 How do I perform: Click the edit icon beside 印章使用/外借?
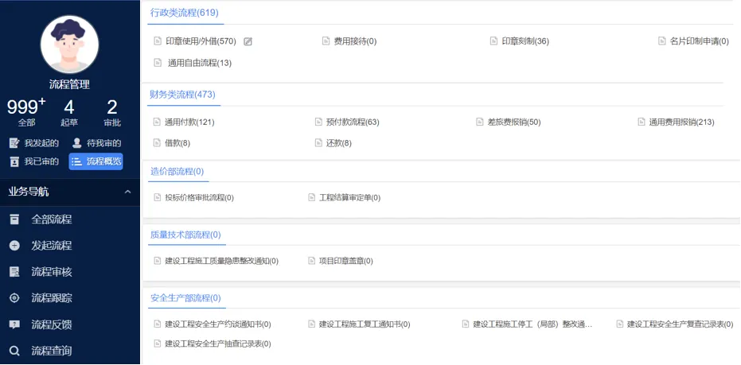point(248,41)
